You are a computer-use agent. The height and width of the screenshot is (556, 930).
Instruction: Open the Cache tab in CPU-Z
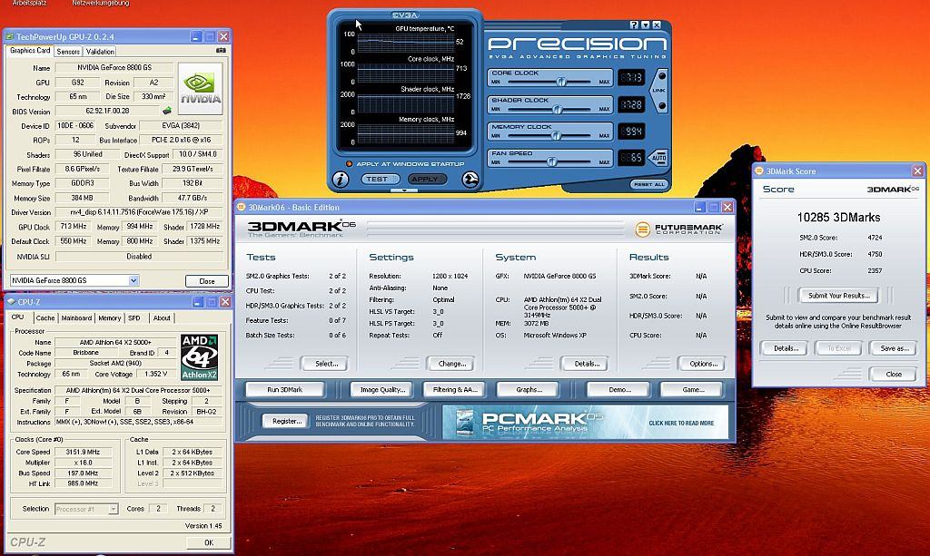(x=45, y=318)
